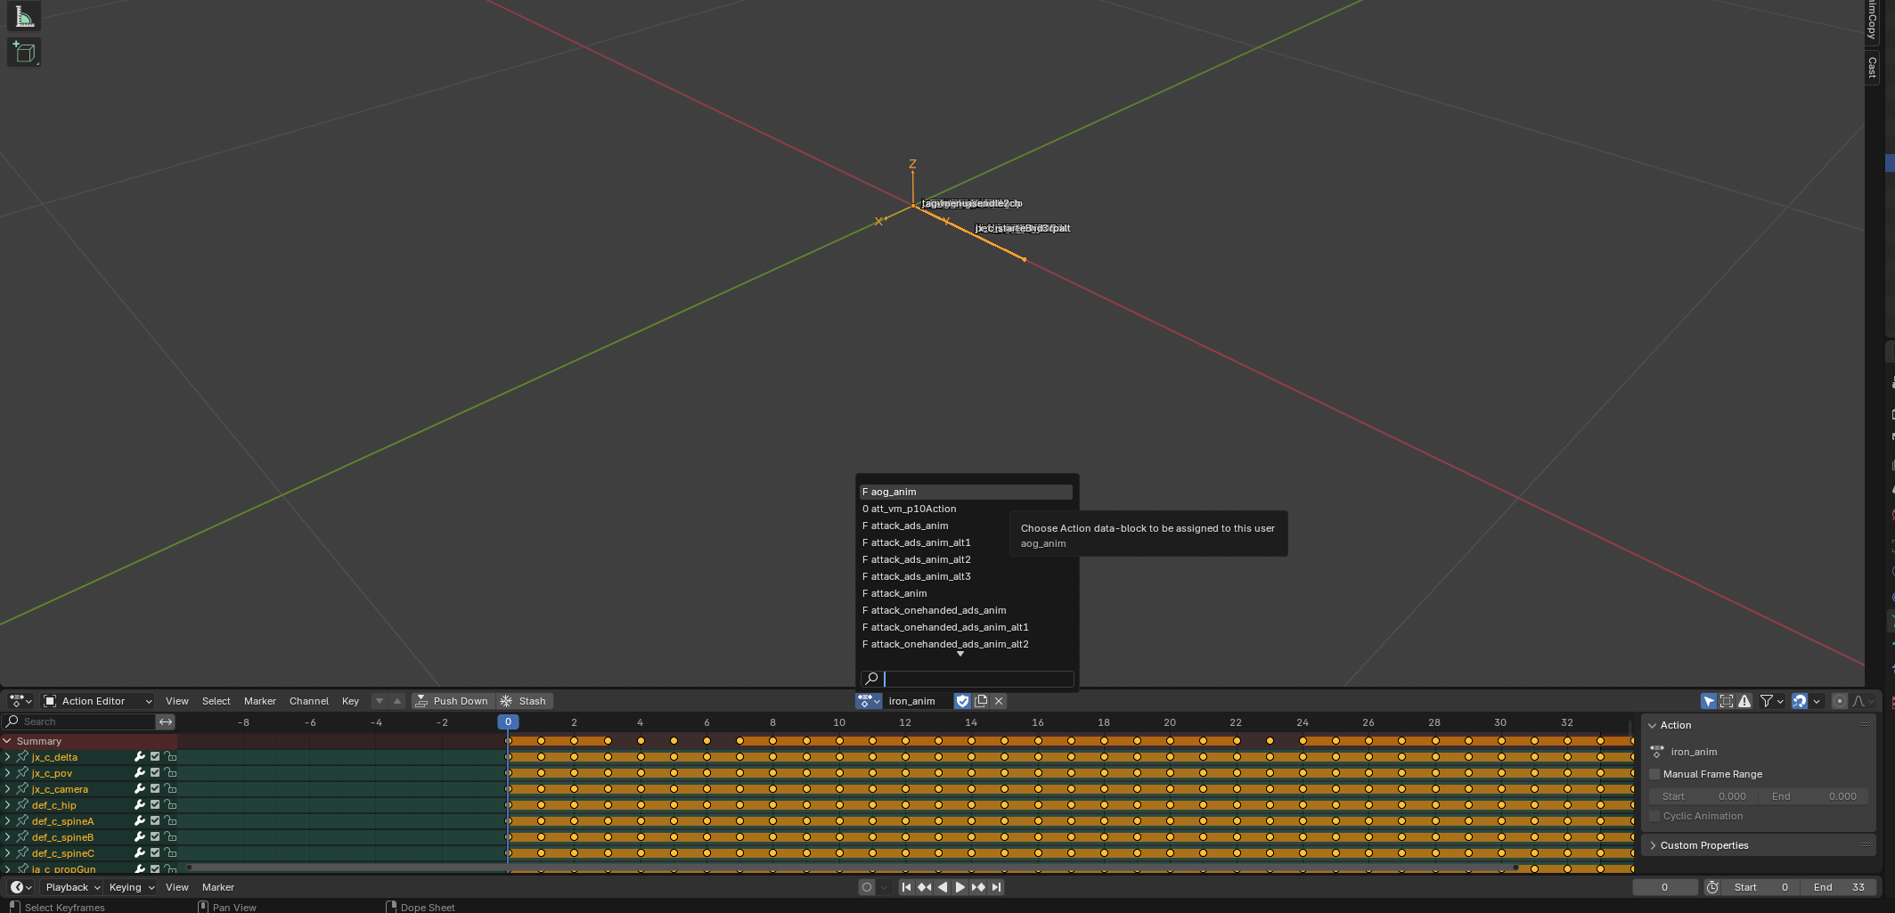Enable Manual Frame Range checkbox

tap(1655, 774)
